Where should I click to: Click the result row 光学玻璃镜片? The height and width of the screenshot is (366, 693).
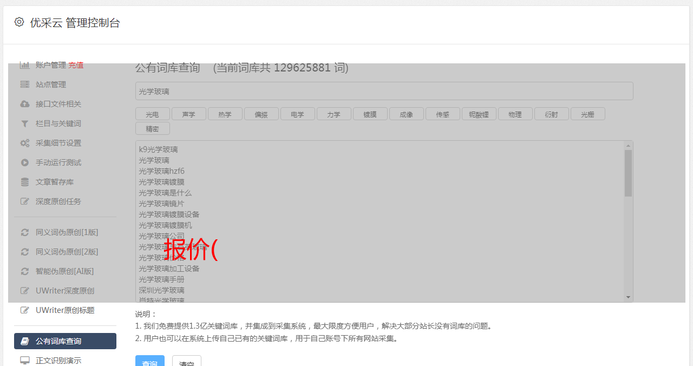coord(161,204)
